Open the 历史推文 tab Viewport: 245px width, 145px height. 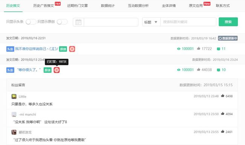pyautogui.click(x=13, y=6)
